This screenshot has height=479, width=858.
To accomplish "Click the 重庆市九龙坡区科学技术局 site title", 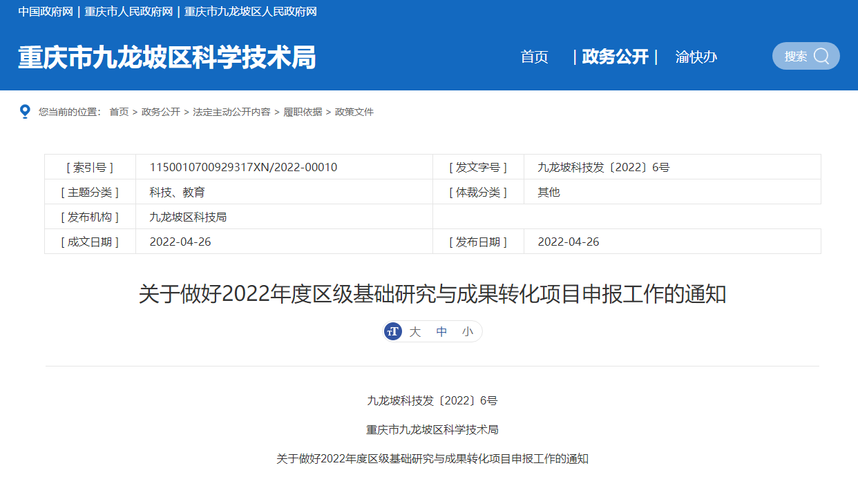I will (166, 57).
